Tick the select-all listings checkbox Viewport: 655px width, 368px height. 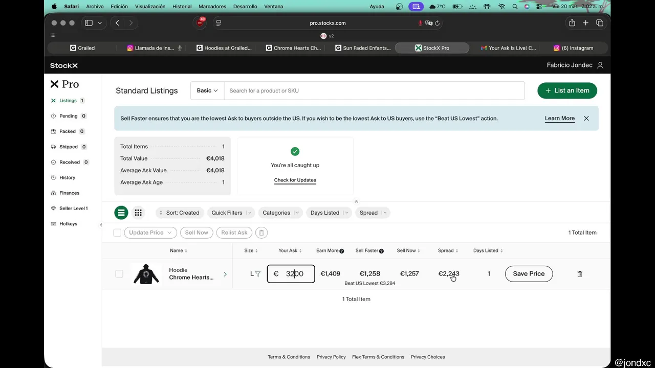coord(117,233)
